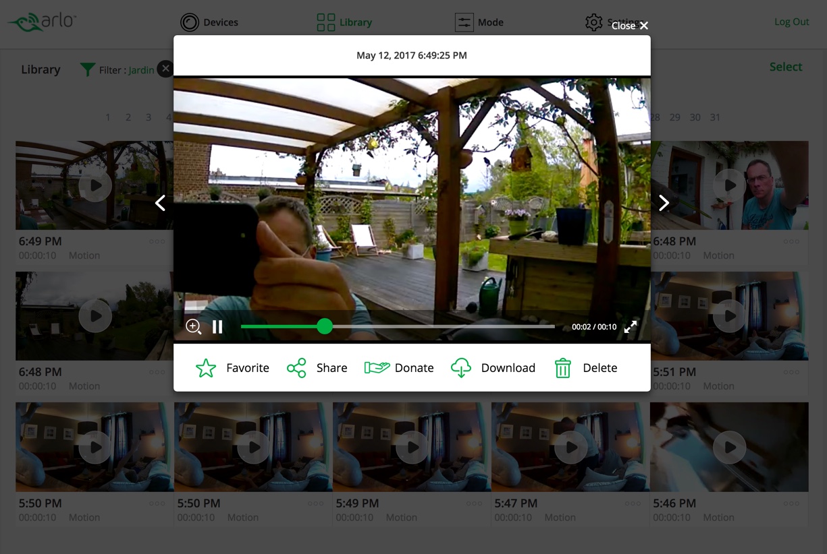Click the Select button in Library

tap(785, 67)
